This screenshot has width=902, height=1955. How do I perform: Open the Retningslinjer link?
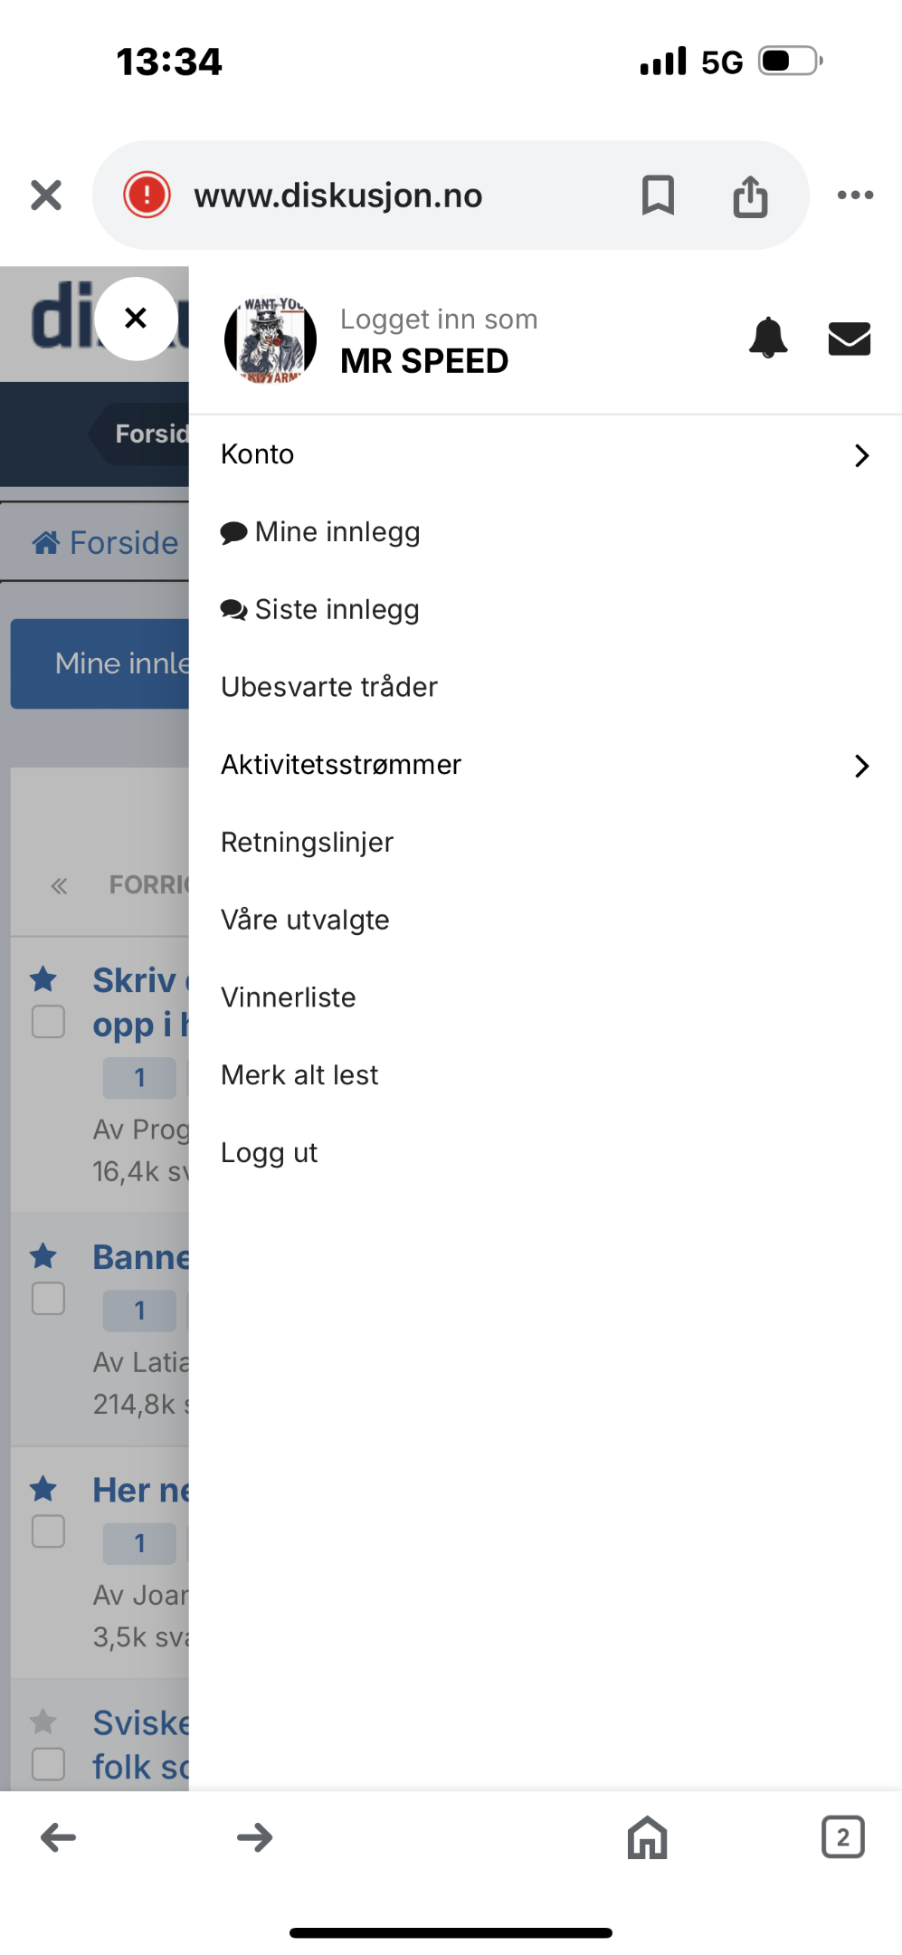307,843
